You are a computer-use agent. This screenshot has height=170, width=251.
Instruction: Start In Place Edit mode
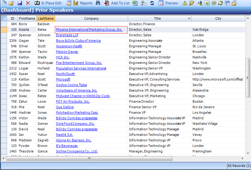48,3
